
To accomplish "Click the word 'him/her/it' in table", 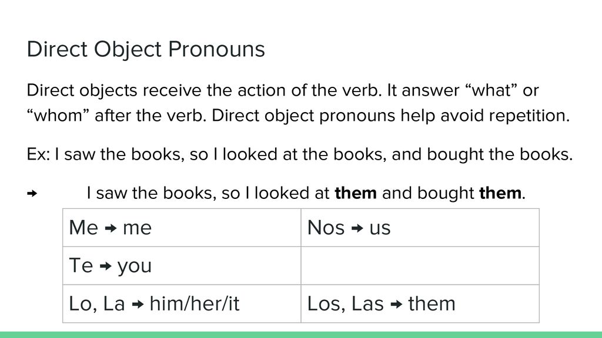I will pyautogui.click(x=195, y=304).
